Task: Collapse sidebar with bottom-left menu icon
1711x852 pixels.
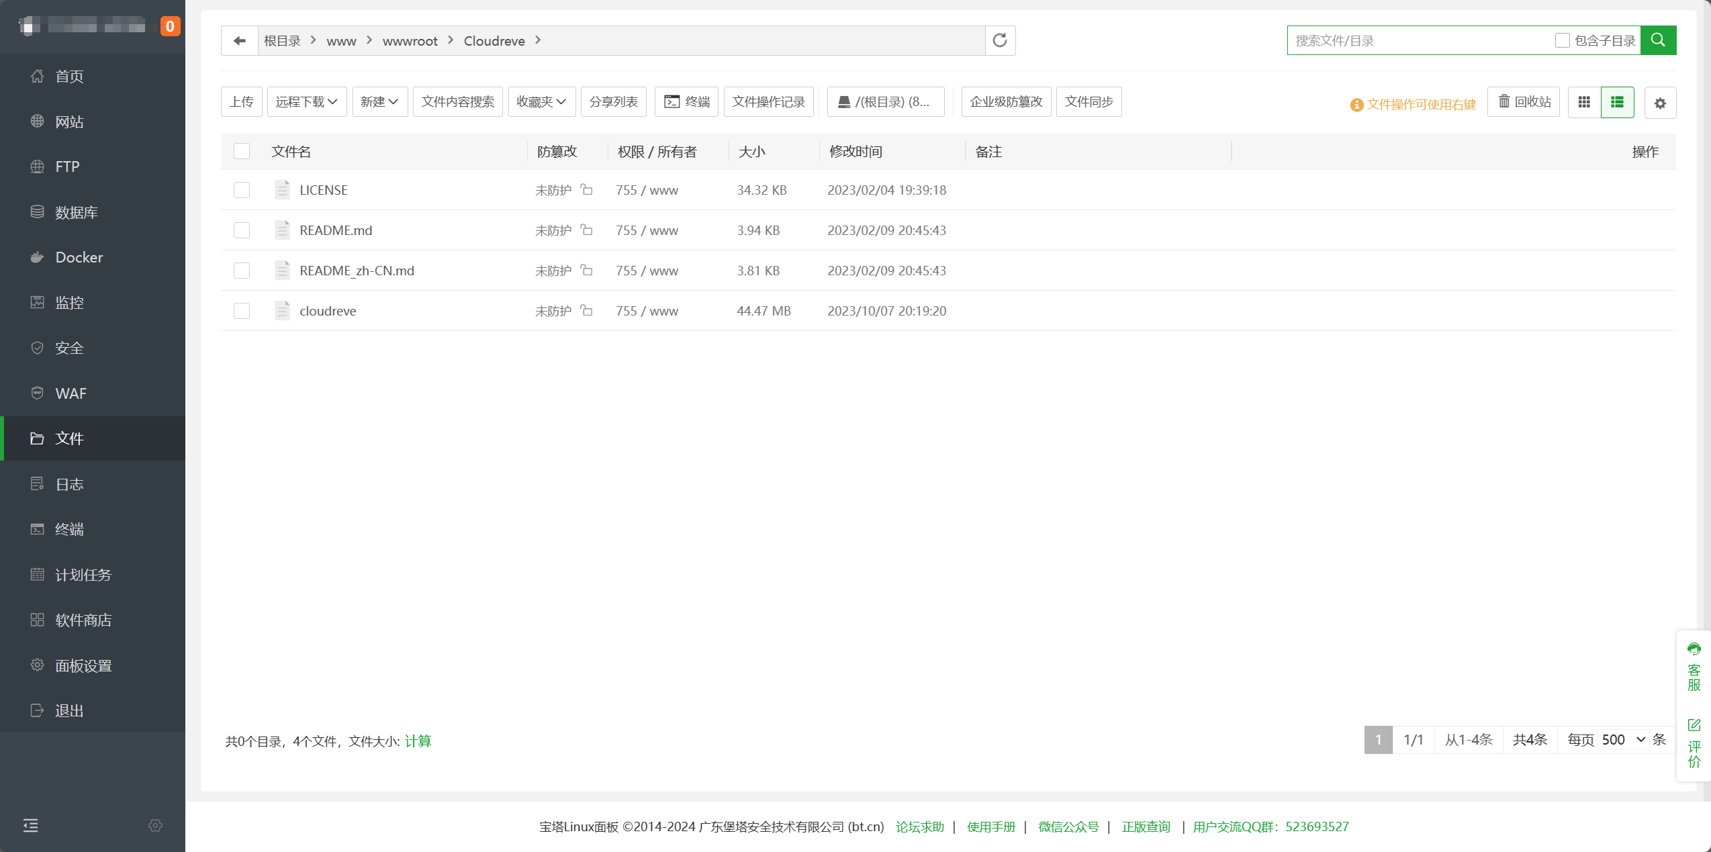Action: pyautogui.click(x=31, y=825)
